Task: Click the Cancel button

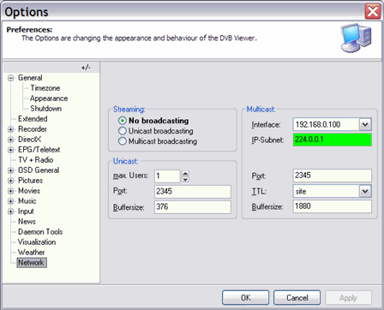Action: click(x=297, y=298)
